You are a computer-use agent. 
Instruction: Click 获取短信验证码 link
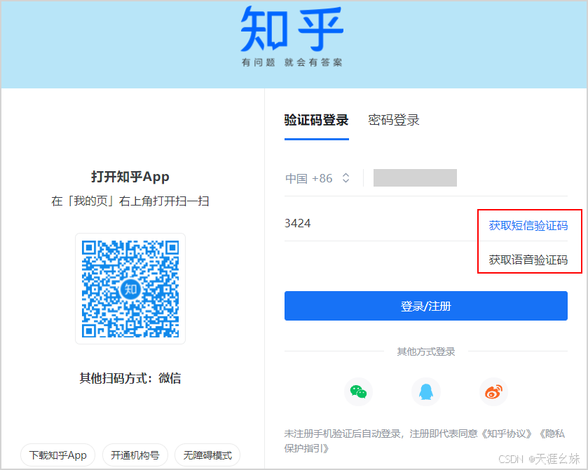pyautogui.click(x=528, y=226)
